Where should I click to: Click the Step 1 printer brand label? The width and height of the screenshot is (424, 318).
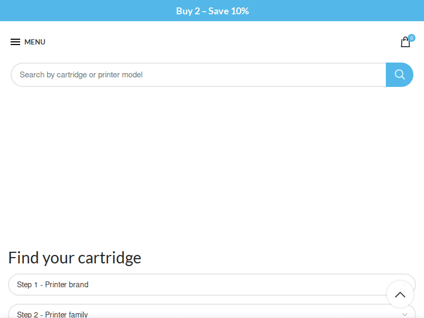[52, 285]
